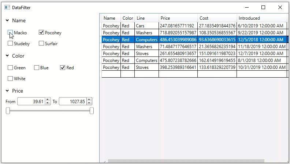Tick the Surfair checkbox

(x=41, y=44)
